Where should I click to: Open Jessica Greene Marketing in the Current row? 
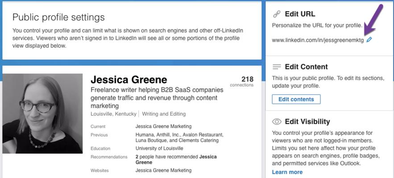(x=163, y=126)
